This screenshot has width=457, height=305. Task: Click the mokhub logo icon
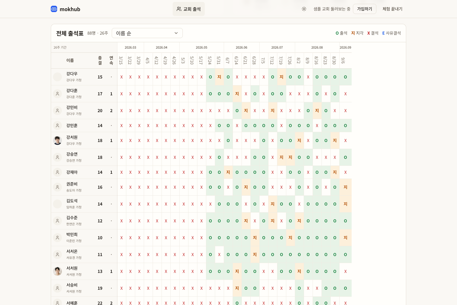click(x=54, y=9)
